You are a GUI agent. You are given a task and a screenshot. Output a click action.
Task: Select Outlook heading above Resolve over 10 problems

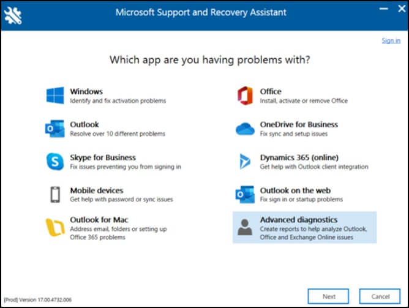click(84, 124)
